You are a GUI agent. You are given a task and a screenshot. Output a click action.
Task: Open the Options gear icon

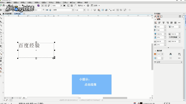(x=88, y=6)
